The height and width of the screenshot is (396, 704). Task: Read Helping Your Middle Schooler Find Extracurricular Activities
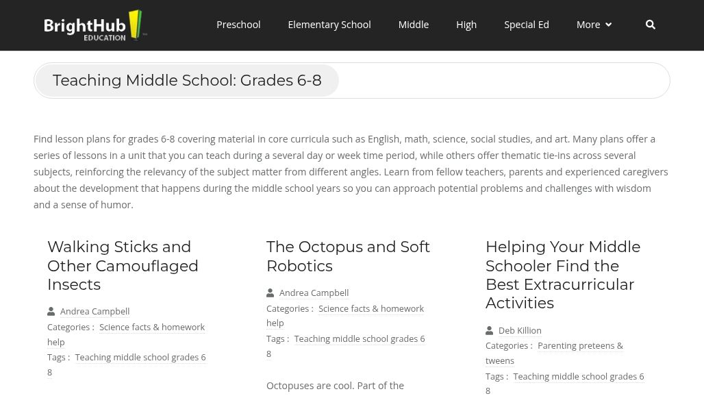click(x=562, y=274)
